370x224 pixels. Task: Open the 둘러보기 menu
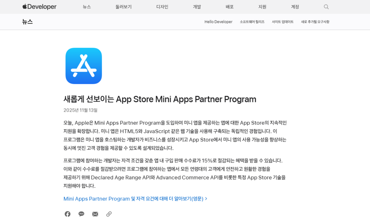click(x=123, y=7)
